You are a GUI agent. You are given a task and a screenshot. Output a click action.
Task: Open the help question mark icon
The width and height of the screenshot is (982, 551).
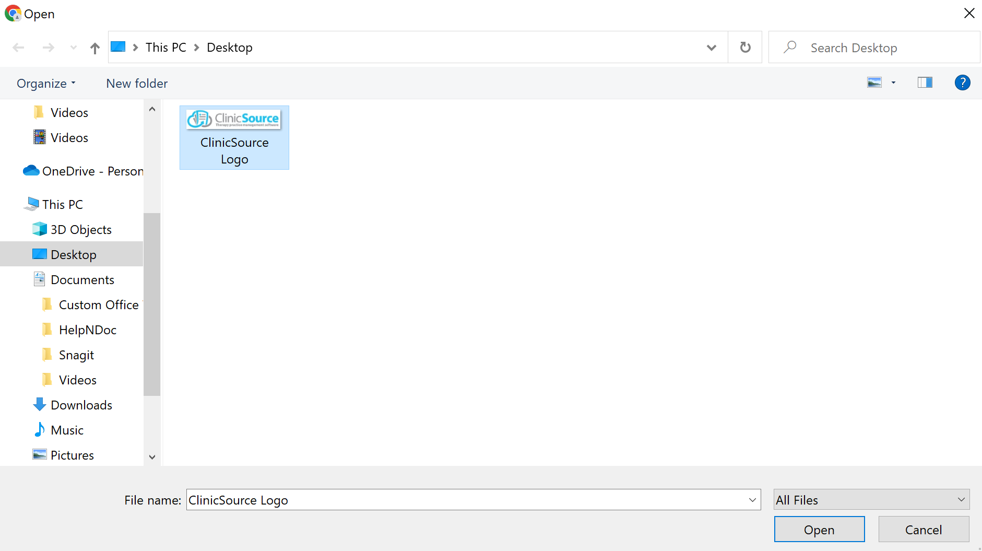(962, 83)
